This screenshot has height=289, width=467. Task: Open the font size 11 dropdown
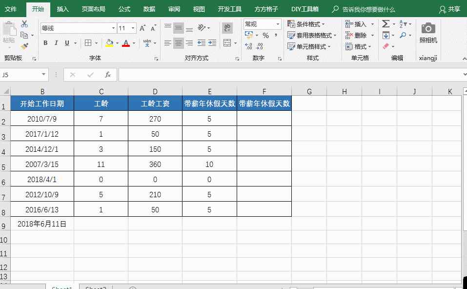pyautogui.click(x=133, y=28)
